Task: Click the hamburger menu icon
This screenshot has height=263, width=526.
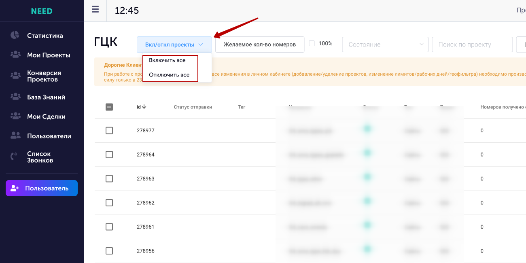Action: 95,9
